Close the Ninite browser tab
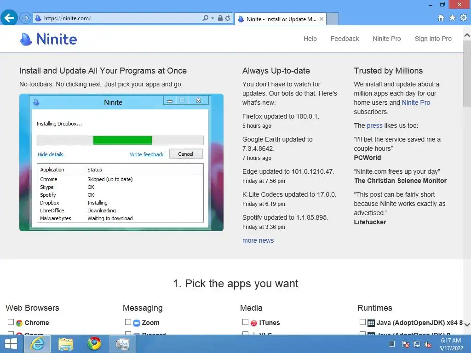 click(322, 19)
